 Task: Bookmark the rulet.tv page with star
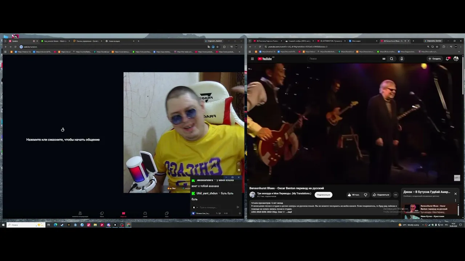[x=218, y=47]
